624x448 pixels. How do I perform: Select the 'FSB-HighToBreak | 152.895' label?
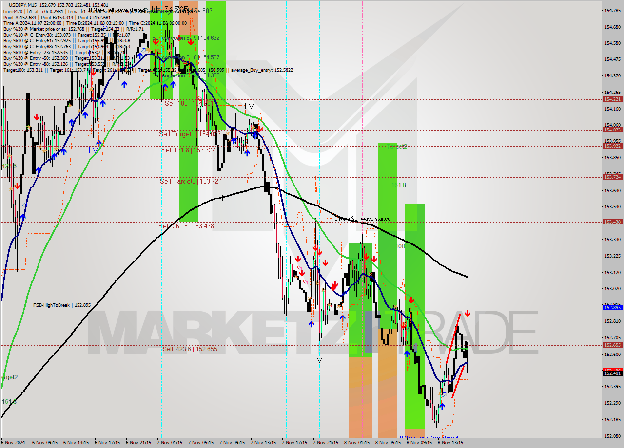click(x=62, y=305)
